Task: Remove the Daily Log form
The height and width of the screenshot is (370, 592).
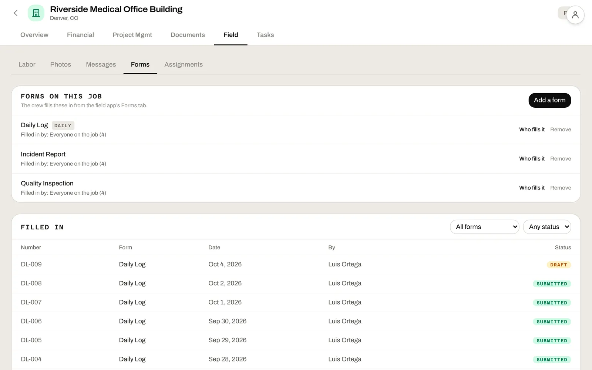Action: pyautogui.click(x=561, y=129)
